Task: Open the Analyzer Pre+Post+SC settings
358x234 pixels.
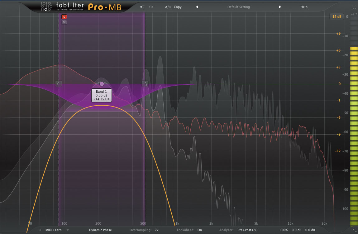Action: coord(247,230)
